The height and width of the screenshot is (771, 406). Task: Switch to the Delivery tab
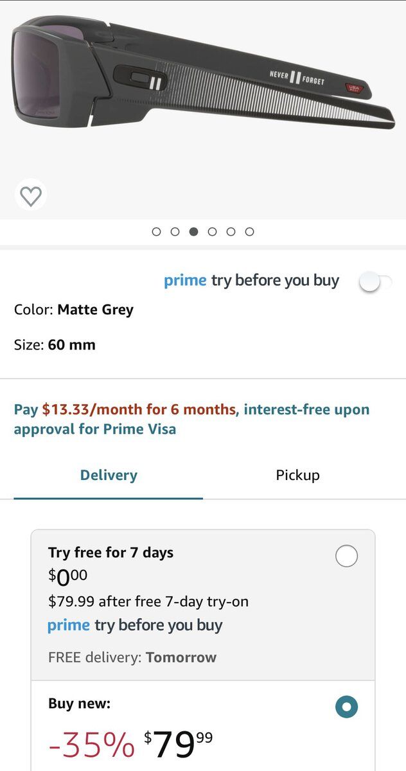pyautogui.click(x=109, y=475)
